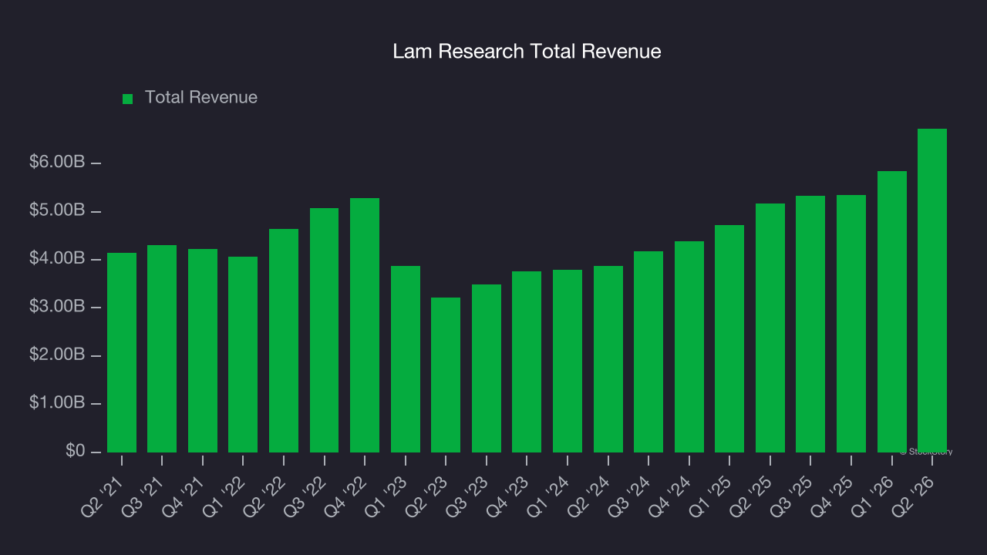The width and height of the screenshot is (987, 555).
Task: Select the Q4 '23 revenue bar
Action: tap(527, 362)
